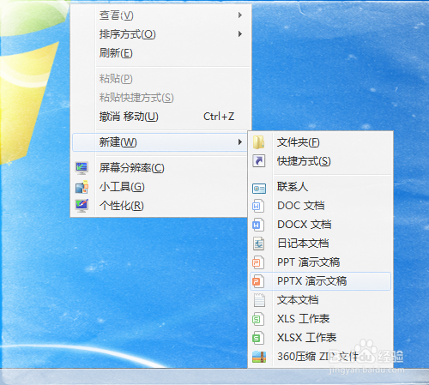
Task: Create a new PPT 演示文稿
Action: (x=321, y=262)
